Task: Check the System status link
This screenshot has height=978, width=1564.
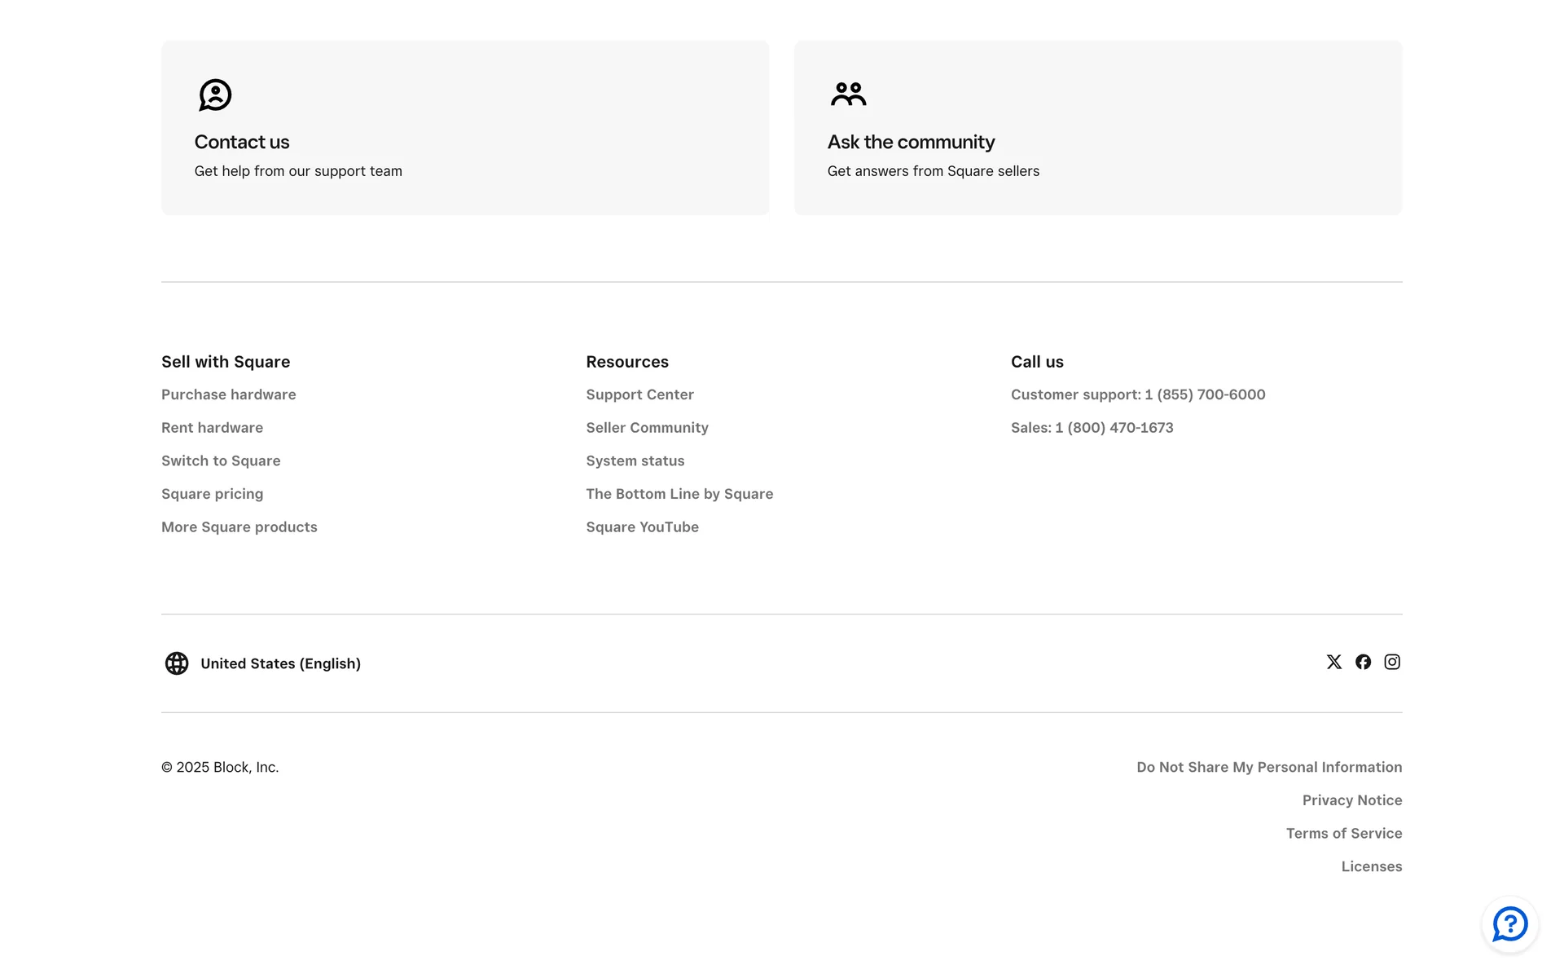Action: tap(635, 460)
